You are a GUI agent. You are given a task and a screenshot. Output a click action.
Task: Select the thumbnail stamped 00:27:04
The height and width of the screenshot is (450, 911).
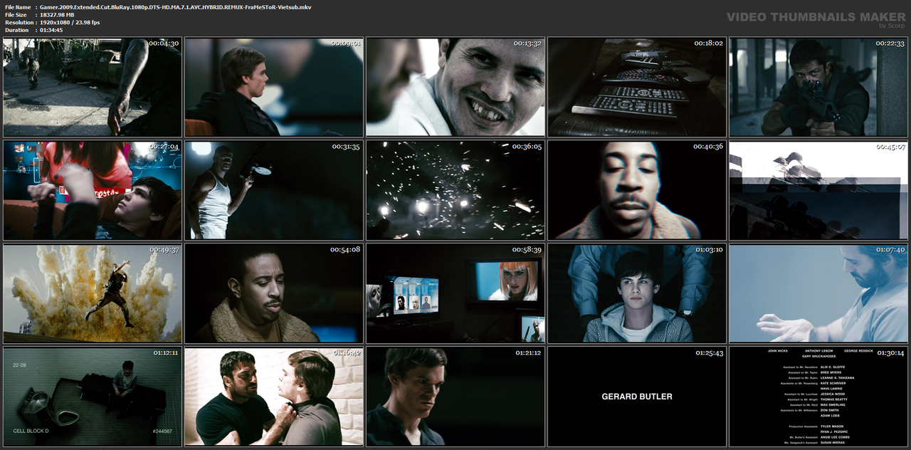coord(93,190)
